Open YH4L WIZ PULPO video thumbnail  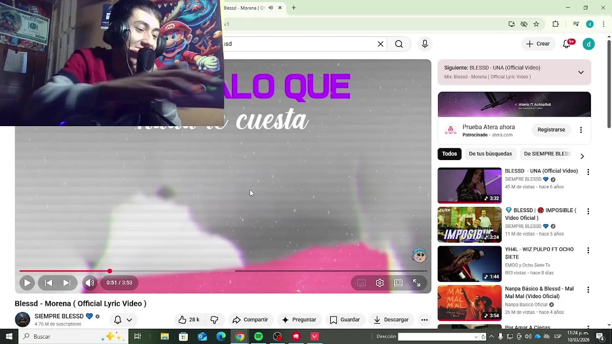470,264
